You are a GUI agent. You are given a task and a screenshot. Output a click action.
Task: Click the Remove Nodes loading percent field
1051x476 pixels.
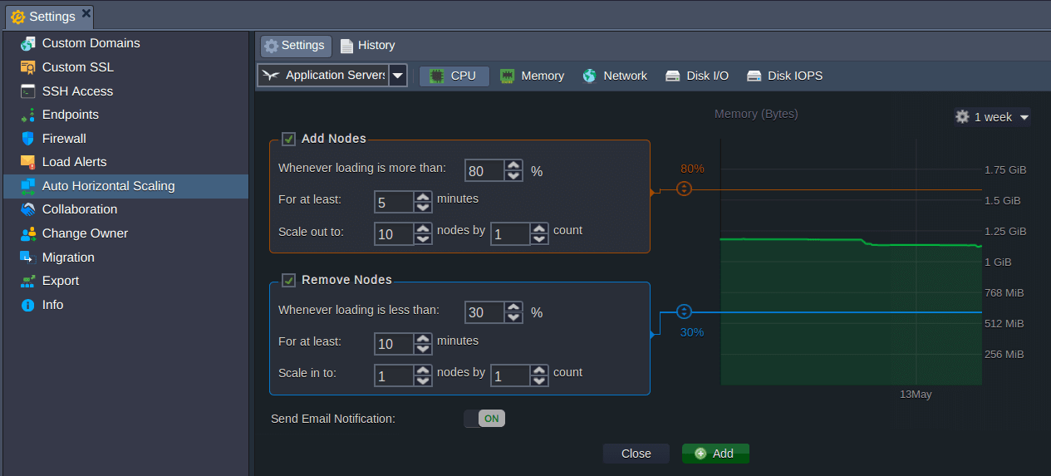pos(485,312)
